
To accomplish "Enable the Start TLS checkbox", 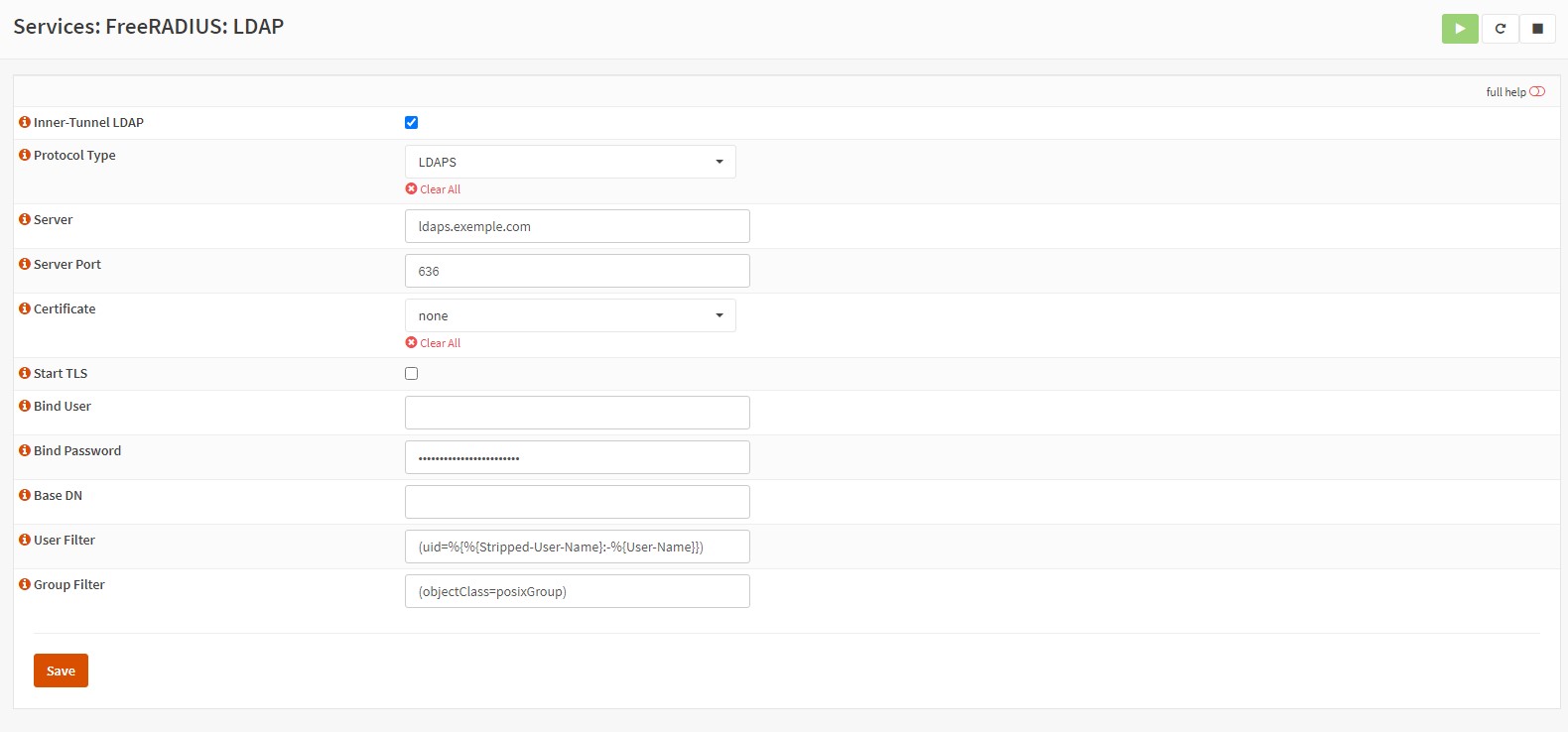I will (x=411, y=373).
